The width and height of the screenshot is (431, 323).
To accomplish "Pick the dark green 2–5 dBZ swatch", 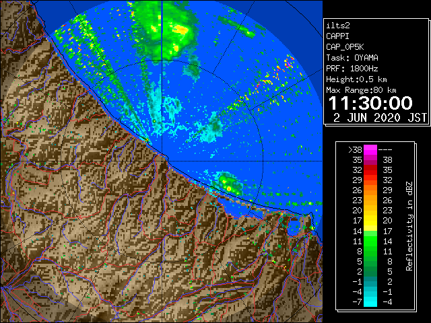I will pos(370,271).
